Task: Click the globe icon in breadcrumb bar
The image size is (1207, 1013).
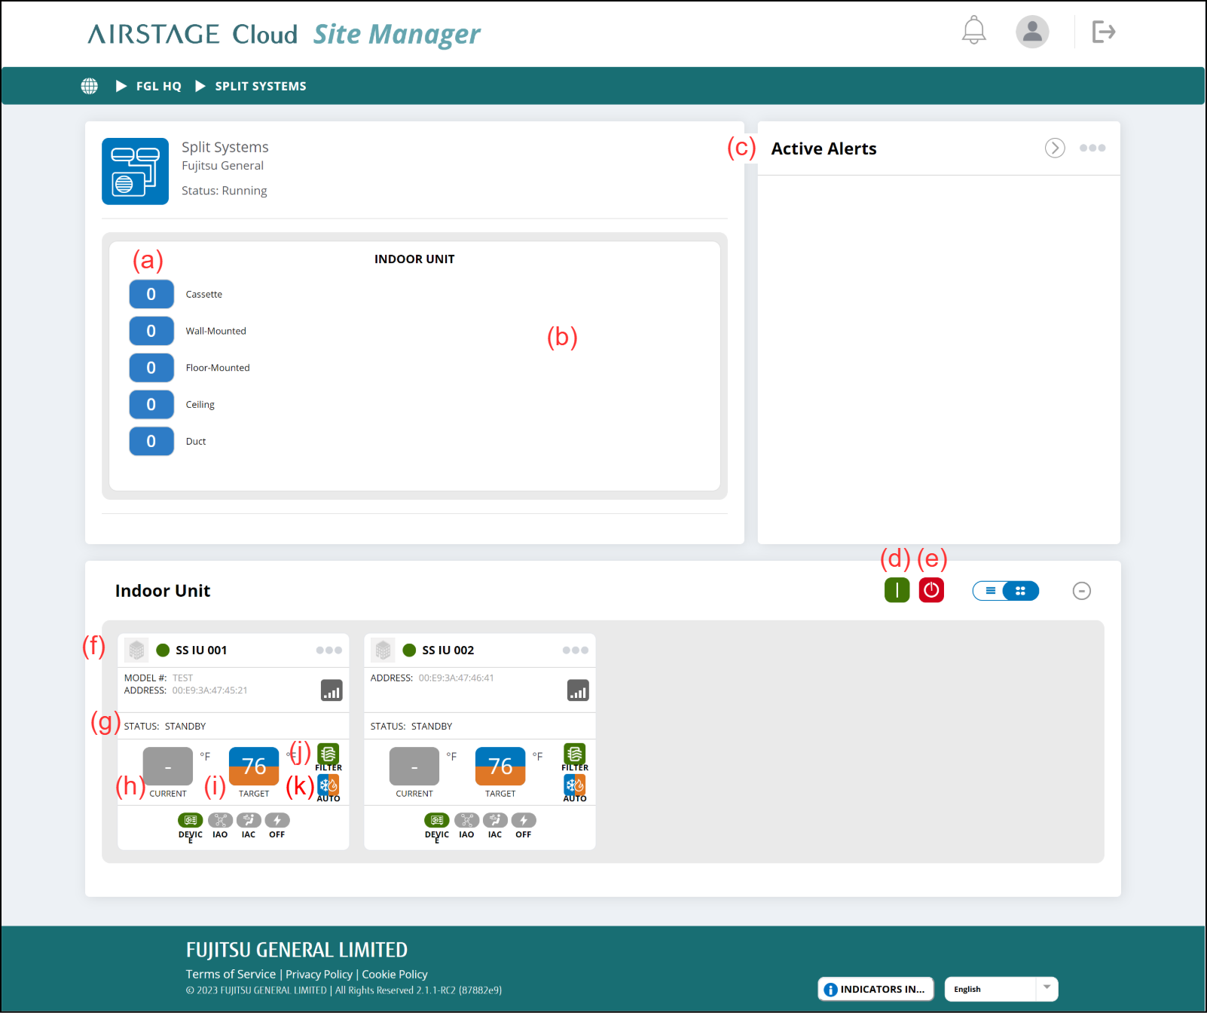Action: (90, 86)
